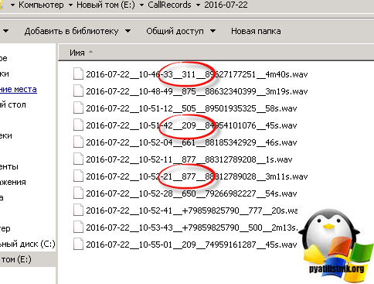Open the leftmost toolbar dropdown arrow
The width and height of the screenshot is (374, 284).
5,31
